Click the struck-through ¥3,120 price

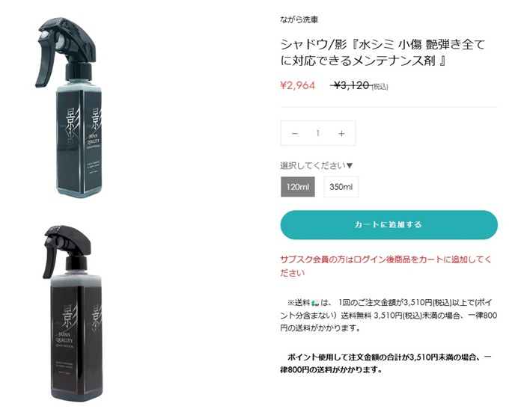coord(351,85)
